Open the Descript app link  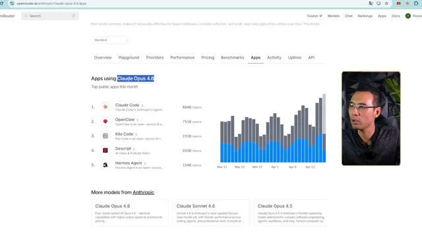123,149
